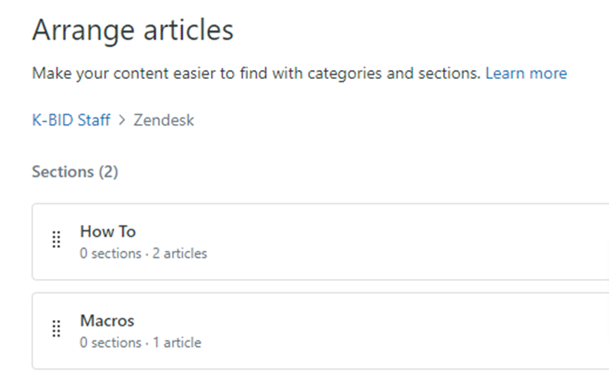This screenshot has height=372, width=609.
Task: Click the How To drag handle icon
Action: (56, 240)
